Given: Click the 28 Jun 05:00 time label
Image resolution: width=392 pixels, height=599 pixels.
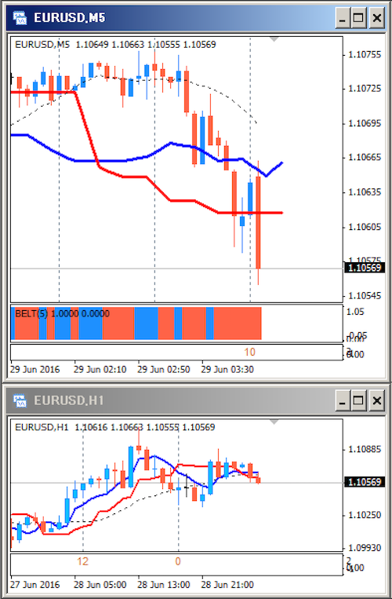Looking at the screenshot, I should coord(100,585).
